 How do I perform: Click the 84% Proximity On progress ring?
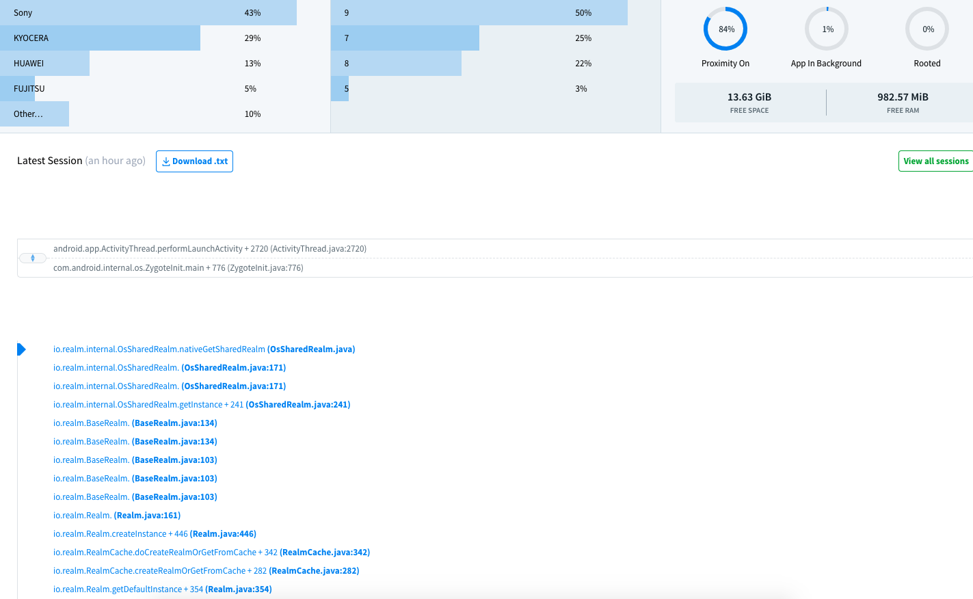coord(725,29)
